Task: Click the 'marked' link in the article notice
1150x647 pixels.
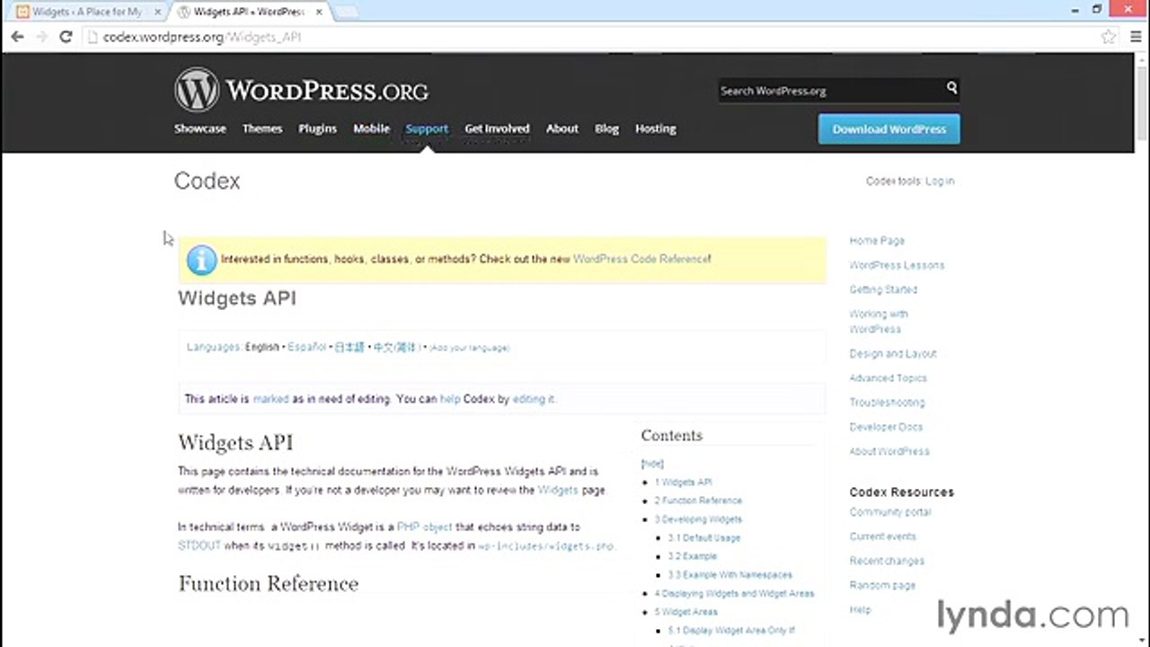Action: pyautogui.click(x=270, y=399)
